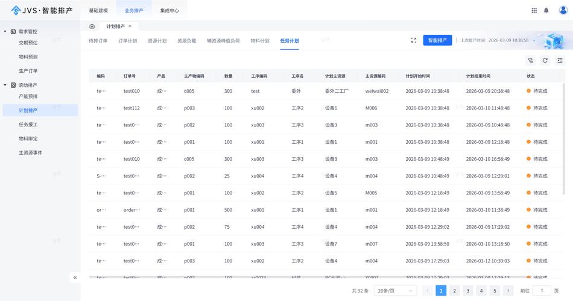Open 任务报工 in sidebar
Viewport: 573px width, 301px height.
click(28, 125)
